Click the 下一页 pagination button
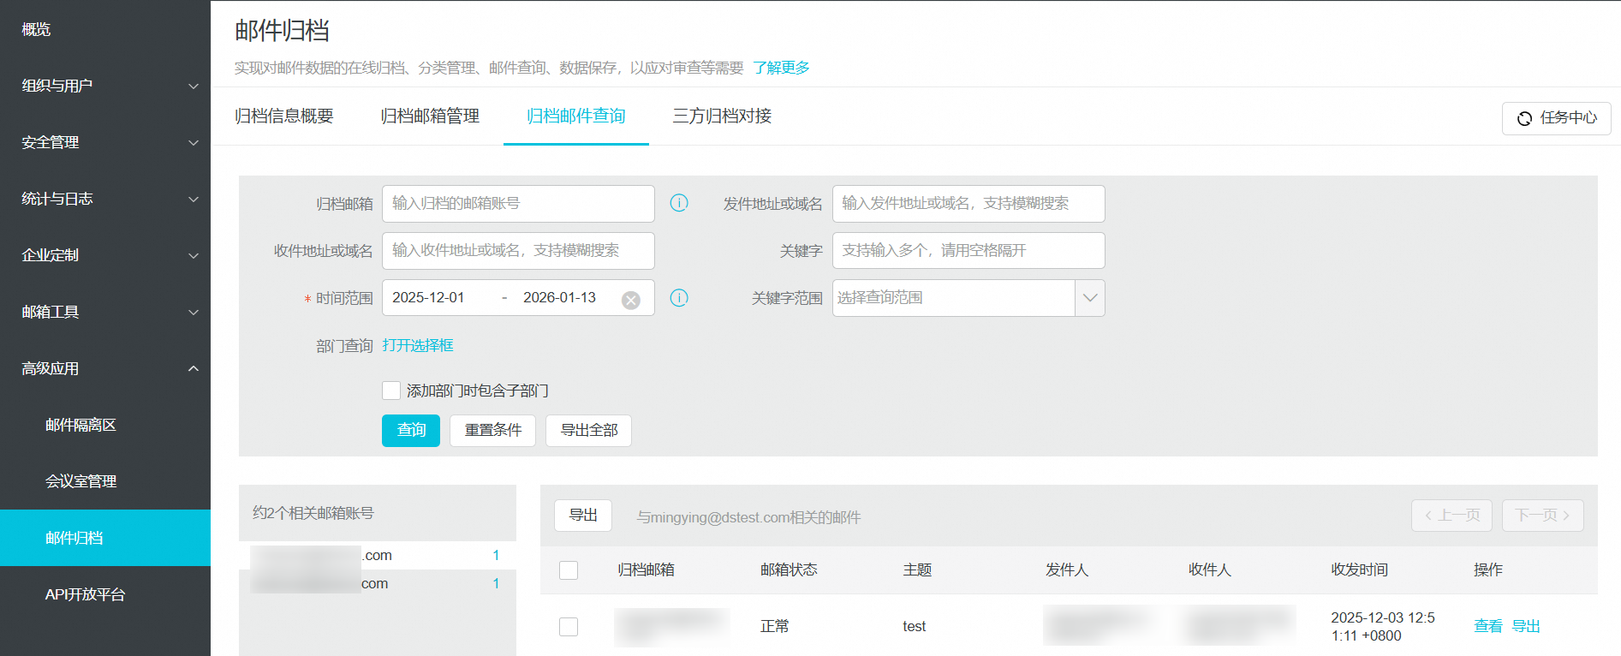 [1542, 516]
